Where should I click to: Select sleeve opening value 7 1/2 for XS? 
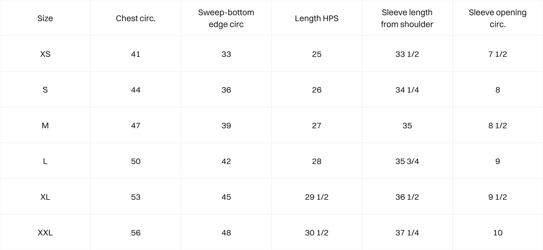(497, 54)
